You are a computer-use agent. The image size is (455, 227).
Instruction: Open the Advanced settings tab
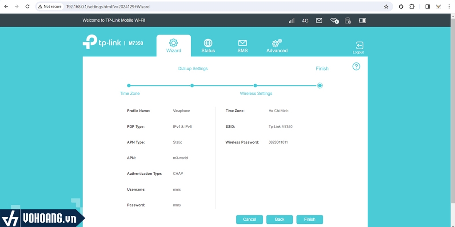[277, 46]
